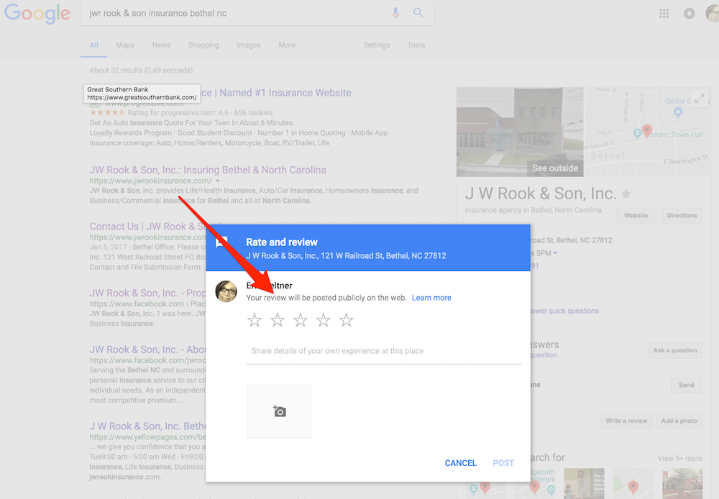Select the fourth rating star
This screenshot has height=499, width=719.
[324, 320]
